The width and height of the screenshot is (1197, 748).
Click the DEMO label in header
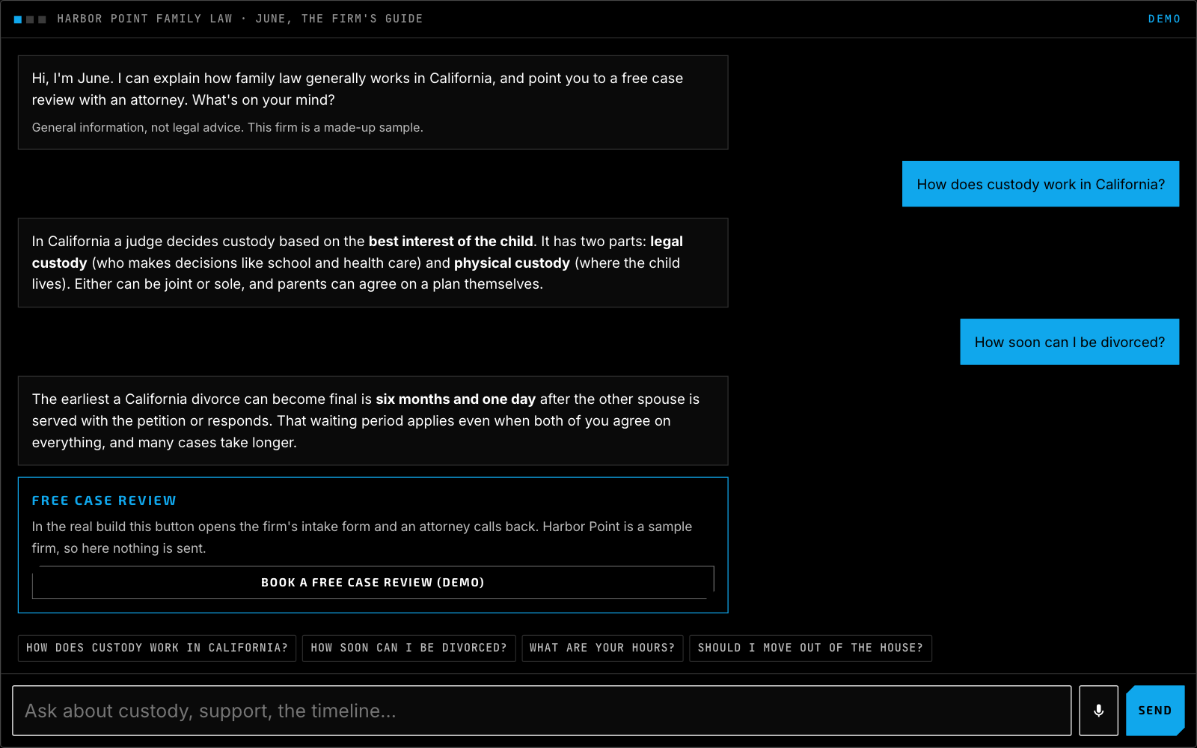click(1164, 19)
